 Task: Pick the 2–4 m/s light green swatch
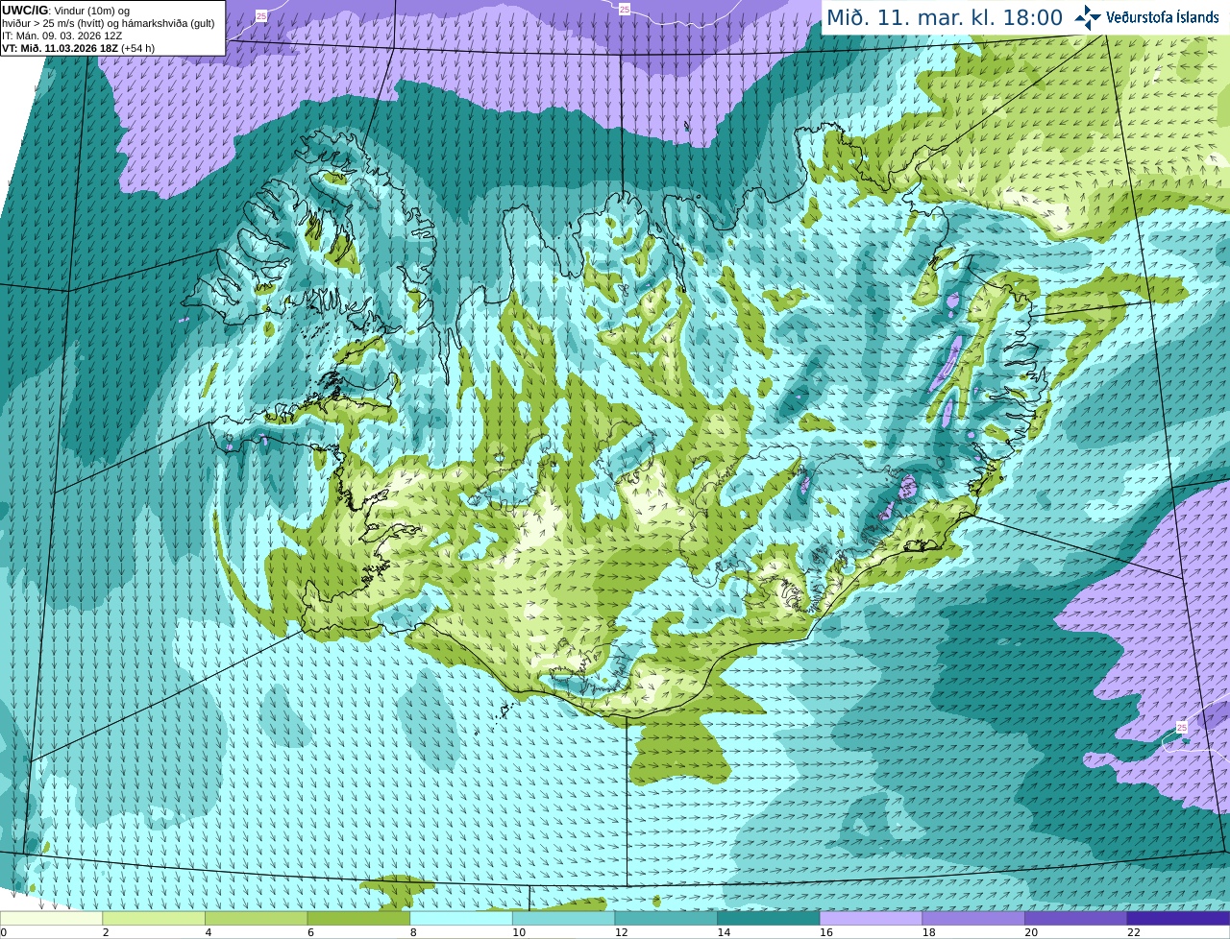point(154,919)
